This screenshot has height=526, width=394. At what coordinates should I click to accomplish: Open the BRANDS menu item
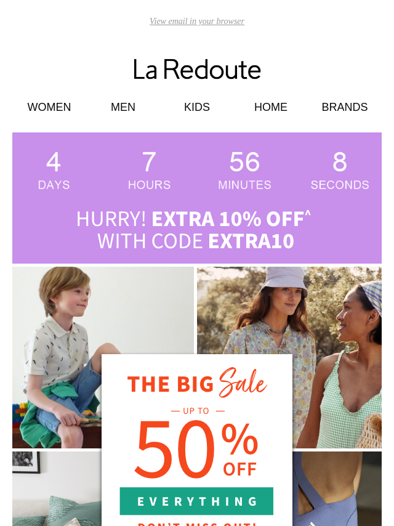point(345,107)
